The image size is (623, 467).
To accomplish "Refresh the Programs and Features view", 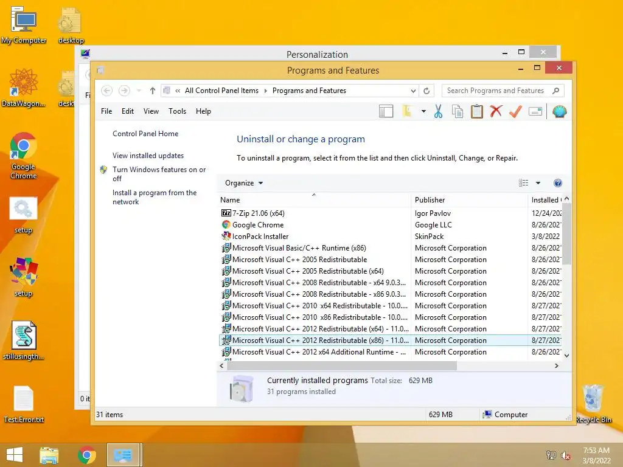I will (426, 91).
